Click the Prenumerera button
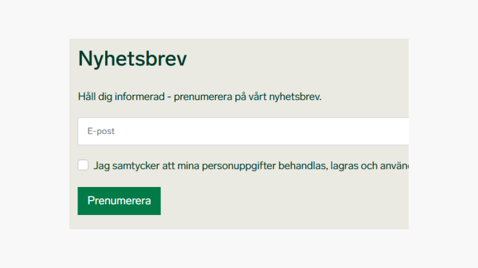 coord(119,201)
